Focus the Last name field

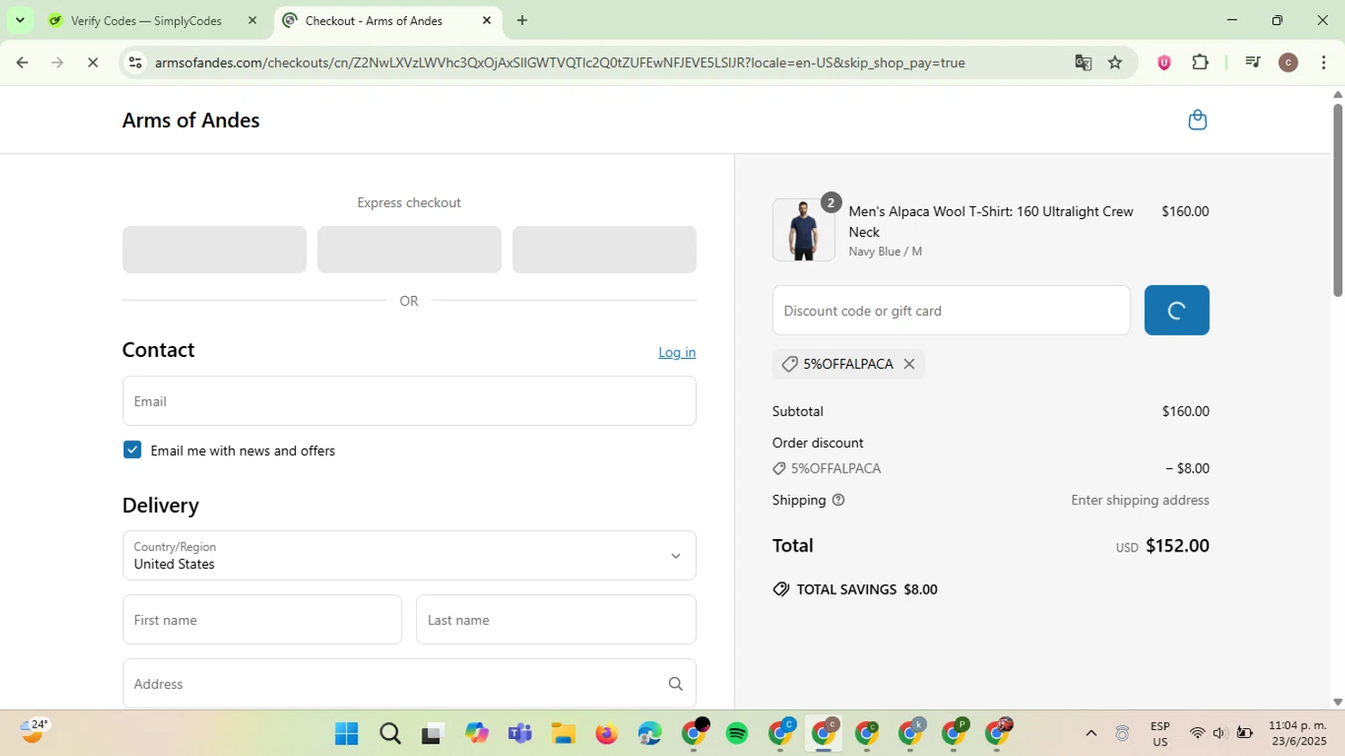(x=556, y=620)
